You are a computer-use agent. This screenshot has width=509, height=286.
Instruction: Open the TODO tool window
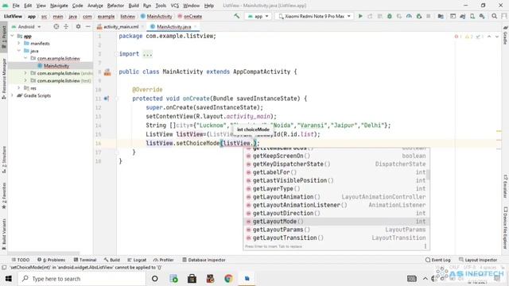(21, 260)
